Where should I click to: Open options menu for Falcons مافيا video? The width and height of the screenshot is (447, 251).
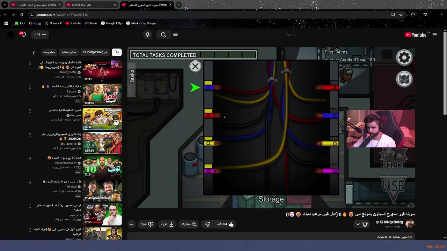(x=30, y=87)
